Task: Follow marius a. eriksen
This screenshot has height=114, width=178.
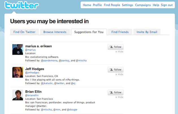Action: pyautogui.click(x=116, y=47)
